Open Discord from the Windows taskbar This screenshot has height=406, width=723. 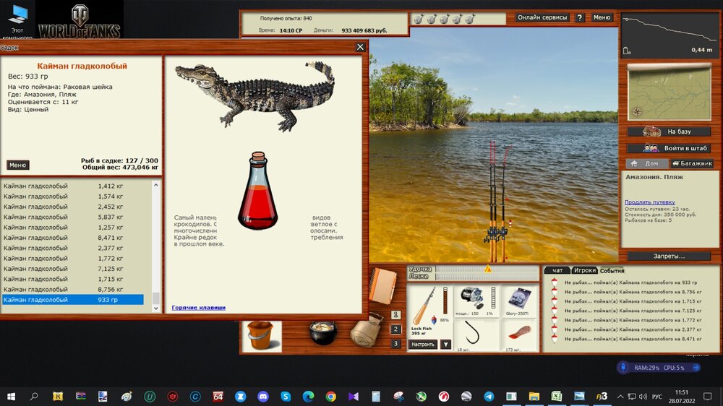(x=263, y=397)
